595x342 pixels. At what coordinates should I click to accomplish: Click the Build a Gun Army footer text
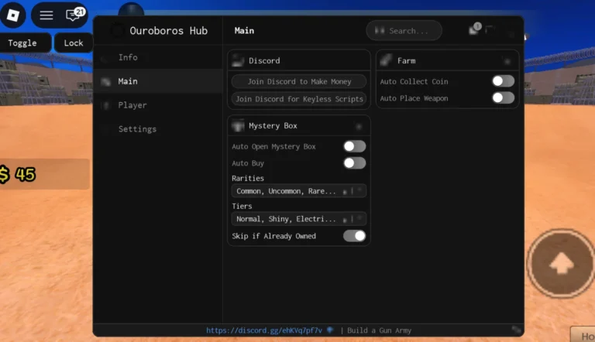point(379,330)
